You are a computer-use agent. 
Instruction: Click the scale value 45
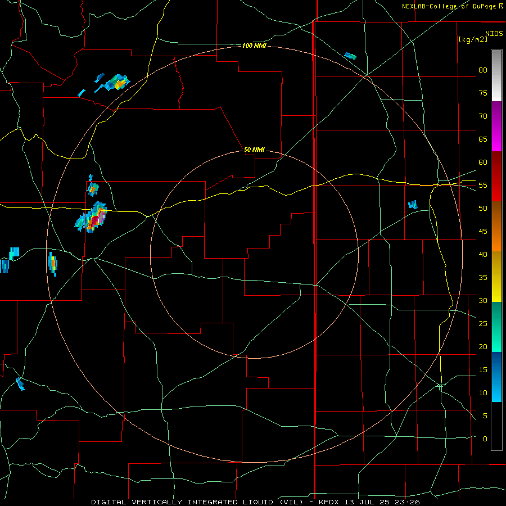pos(483,232)
